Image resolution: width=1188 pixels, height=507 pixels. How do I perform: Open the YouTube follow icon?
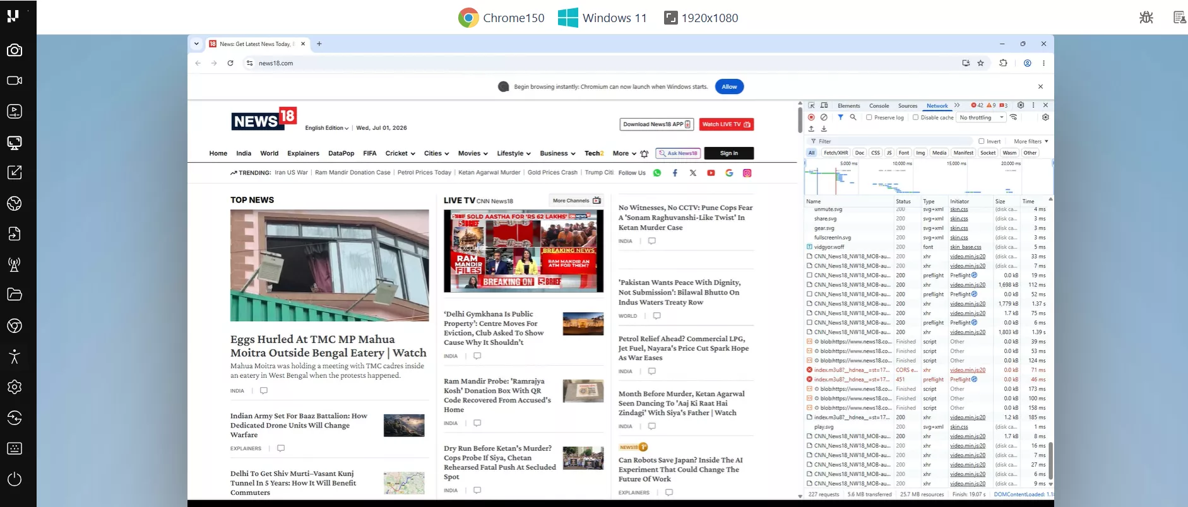(711, 173)
